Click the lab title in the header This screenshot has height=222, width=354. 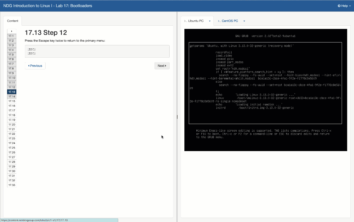[48, 6]
